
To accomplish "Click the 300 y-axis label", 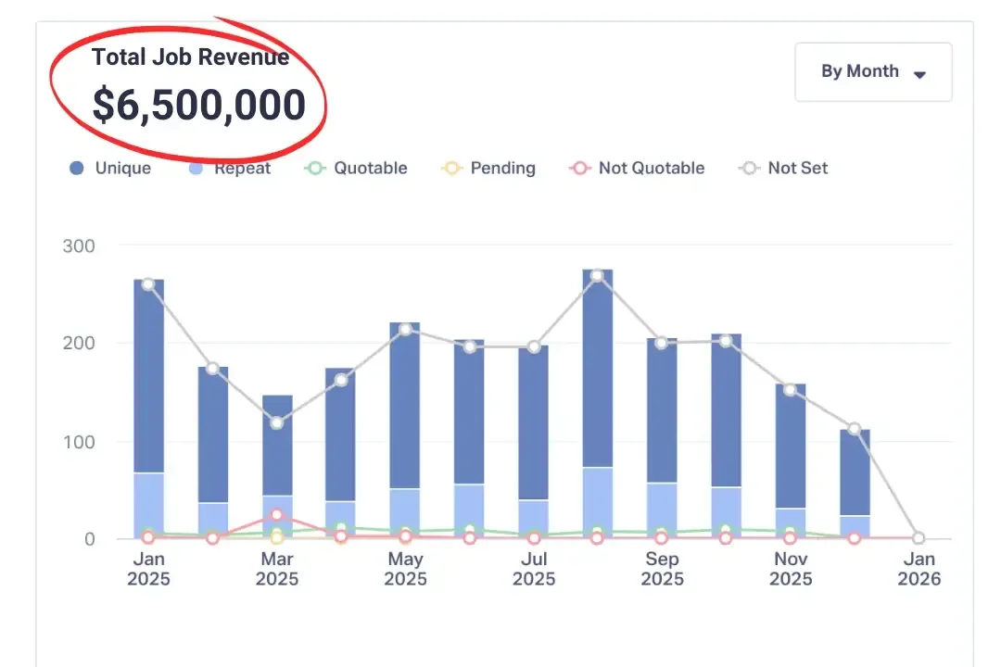I will point(79,245).
